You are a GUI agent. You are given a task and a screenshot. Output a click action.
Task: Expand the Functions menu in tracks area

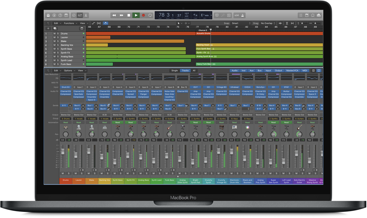(69, 23)
